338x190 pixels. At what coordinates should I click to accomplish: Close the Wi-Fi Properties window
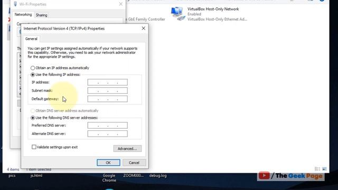click(x=121, y=4)
